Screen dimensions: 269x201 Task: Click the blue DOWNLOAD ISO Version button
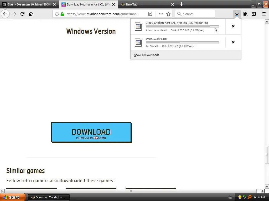91,132
